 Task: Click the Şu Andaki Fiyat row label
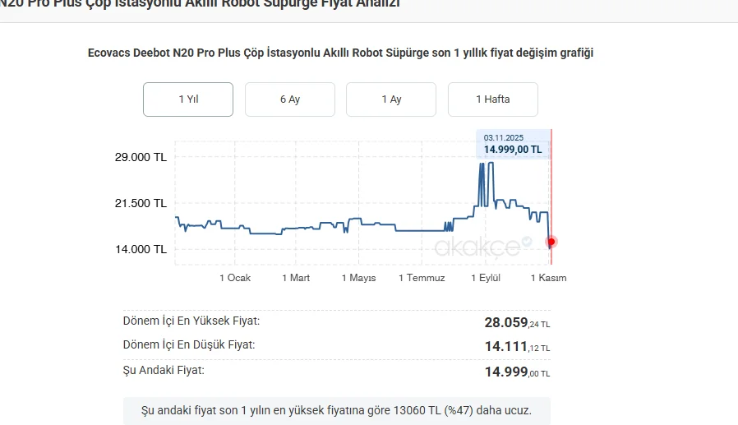point(164,370)
